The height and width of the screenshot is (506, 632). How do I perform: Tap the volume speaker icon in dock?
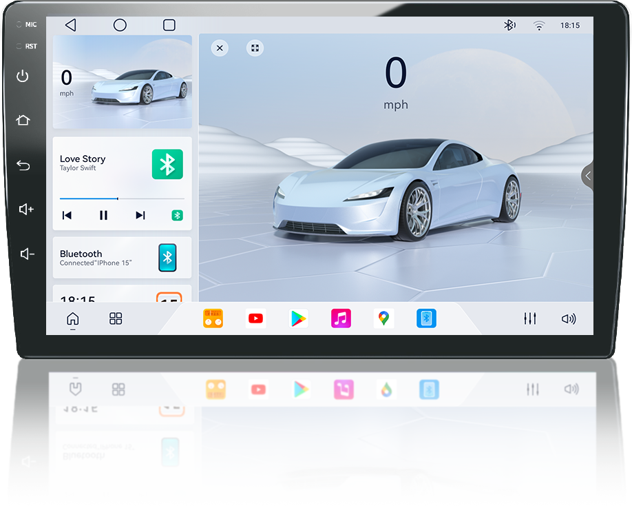click(x=568, y=318)
